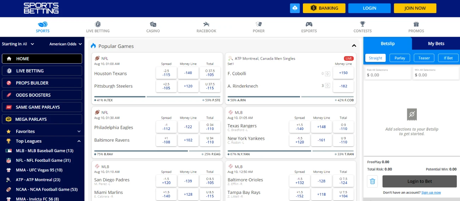Open the Promos gift icon
Viewport: 460px width, 201px height.
(x=416, y=24)
